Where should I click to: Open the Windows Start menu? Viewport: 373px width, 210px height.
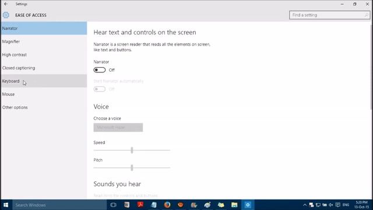(x=6, y=205)
